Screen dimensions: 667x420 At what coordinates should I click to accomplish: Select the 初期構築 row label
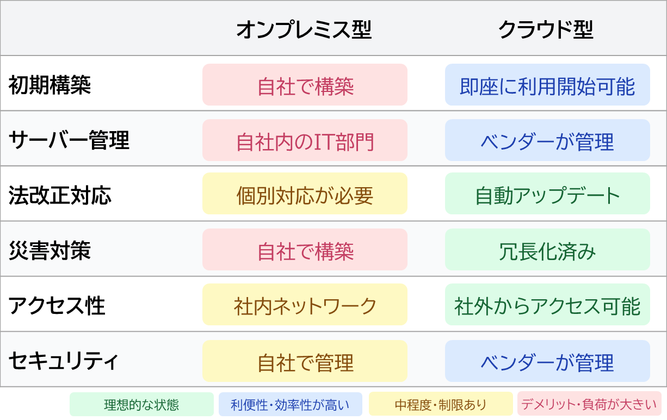coord(50,85)
